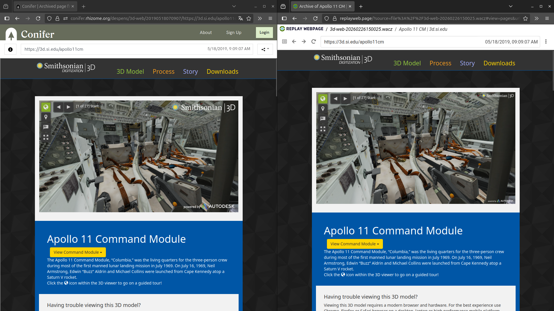Open right browser hamburger menu
Viewport: 554px width, 311px height.
(x=547, y=18)
